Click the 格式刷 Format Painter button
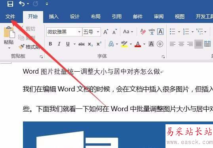 (29, 47)
